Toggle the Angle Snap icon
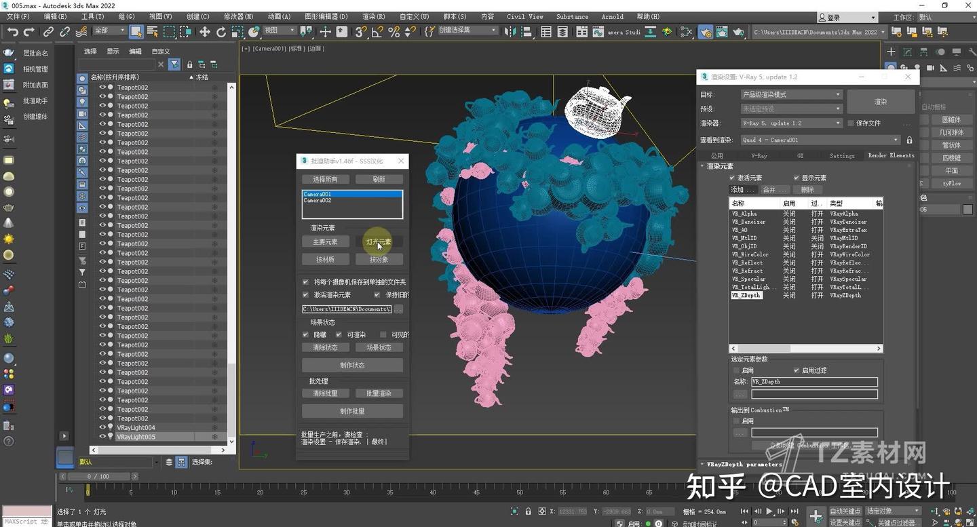Screen dimensions: 977x527 [x=377, y=31]
